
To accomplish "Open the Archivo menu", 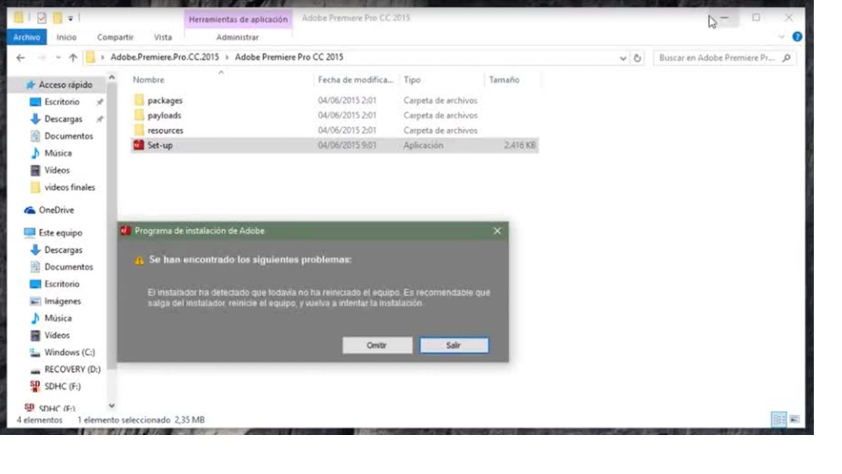I will (x=28, y=38).
